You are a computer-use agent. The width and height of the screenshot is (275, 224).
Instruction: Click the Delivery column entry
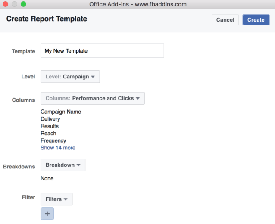[x=50, y=119]
